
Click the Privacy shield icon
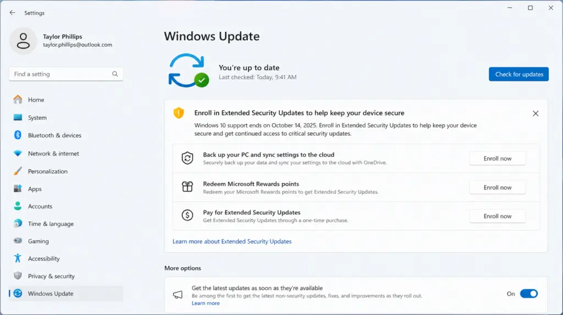click(x=18, y=276)
